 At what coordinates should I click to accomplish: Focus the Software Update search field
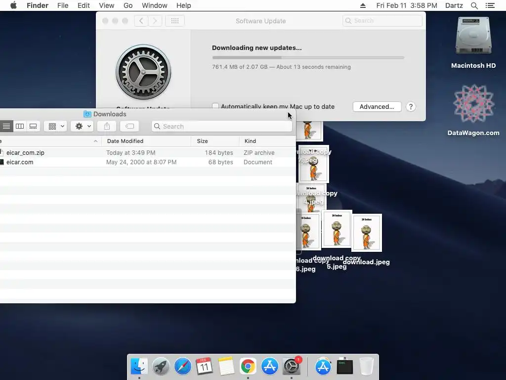pos(382,21)
